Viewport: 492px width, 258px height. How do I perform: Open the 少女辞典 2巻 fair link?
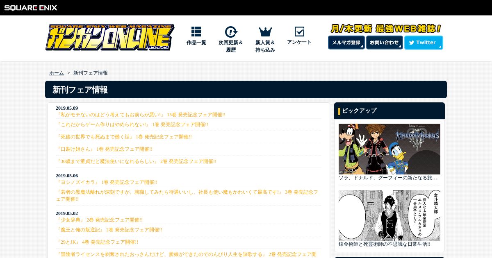point(99,220)
